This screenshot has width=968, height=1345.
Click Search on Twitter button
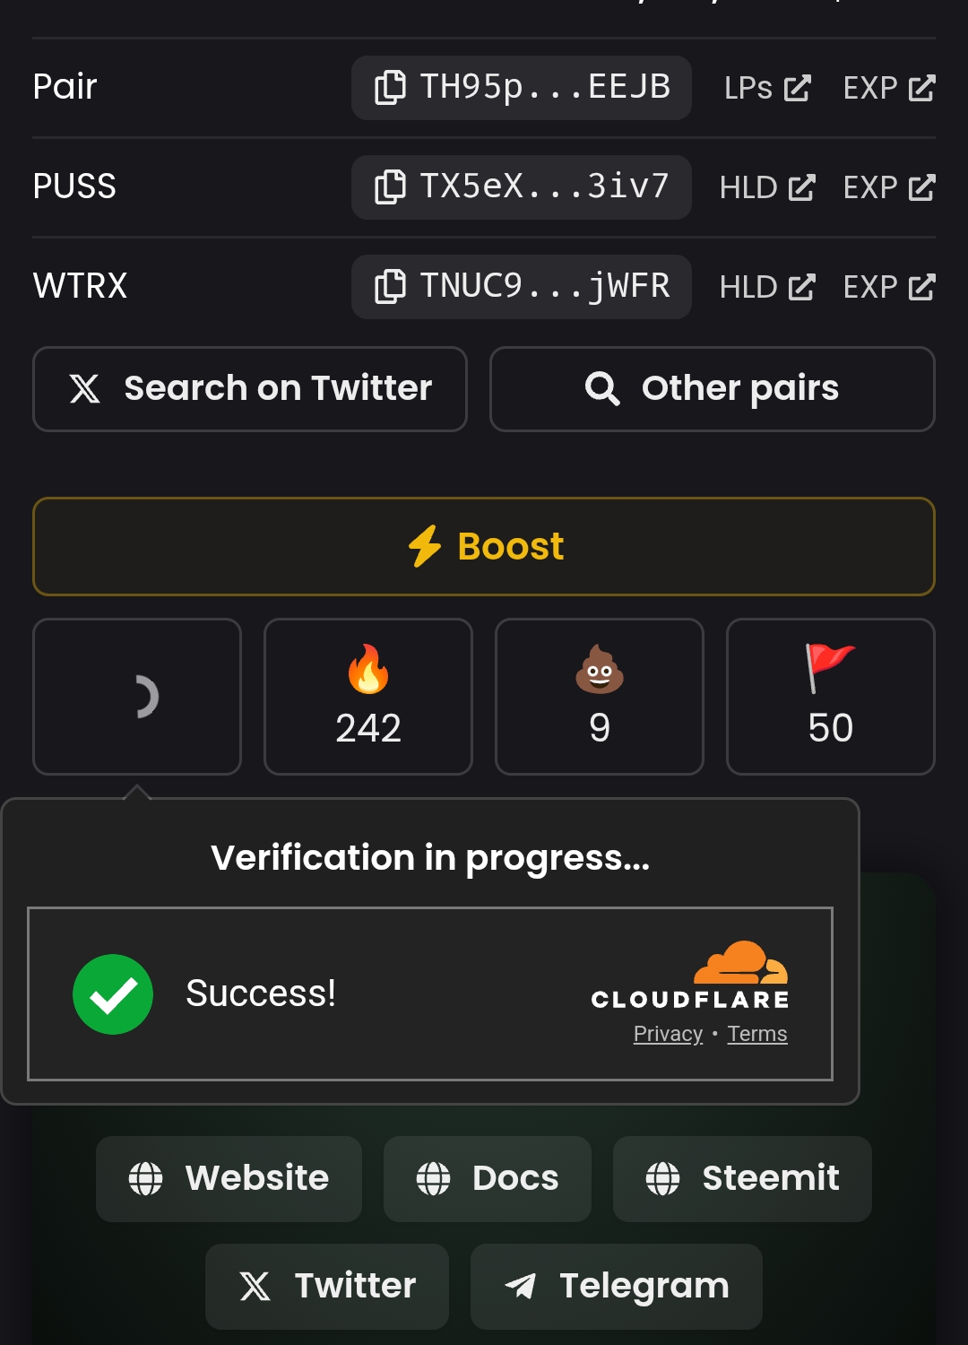click(x=250, y=389)
